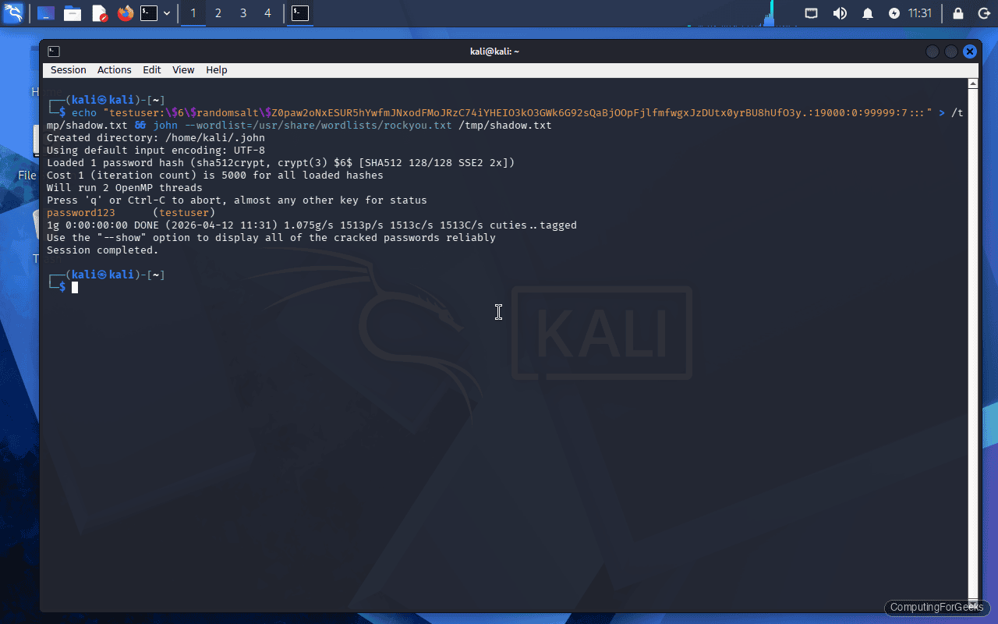Launch a new terminal from the panel
998x624 pixels.
point(148,13)
